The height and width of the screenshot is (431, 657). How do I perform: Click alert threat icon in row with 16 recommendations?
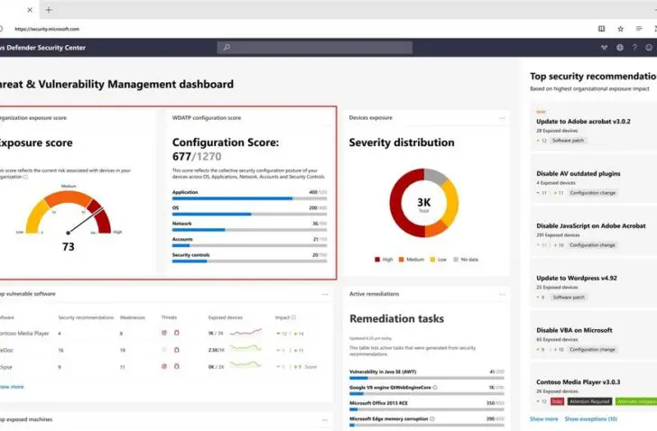[x=177, y=350]
